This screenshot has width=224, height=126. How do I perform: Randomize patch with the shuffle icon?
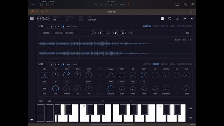click(x=177, y=19)
